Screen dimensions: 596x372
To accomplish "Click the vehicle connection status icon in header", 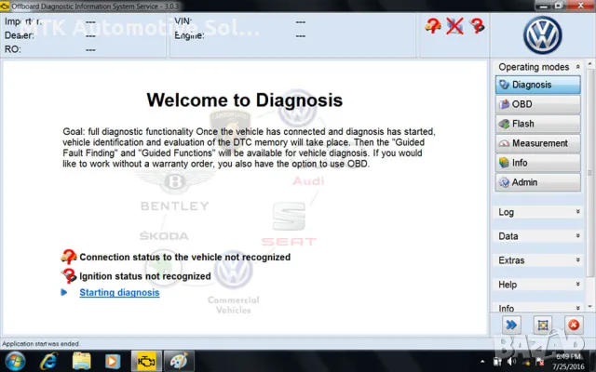I will [433, 26].
